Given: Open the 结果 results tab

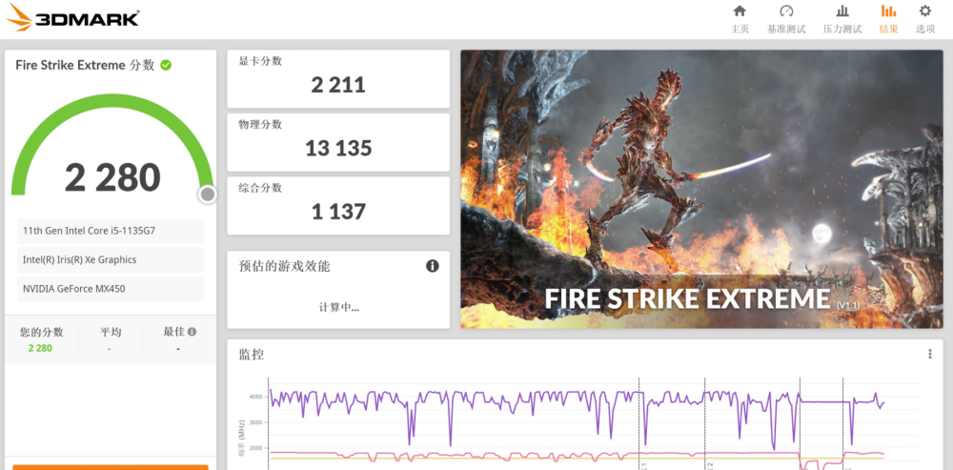Looking at the screenshot, I should click(888, 19).
